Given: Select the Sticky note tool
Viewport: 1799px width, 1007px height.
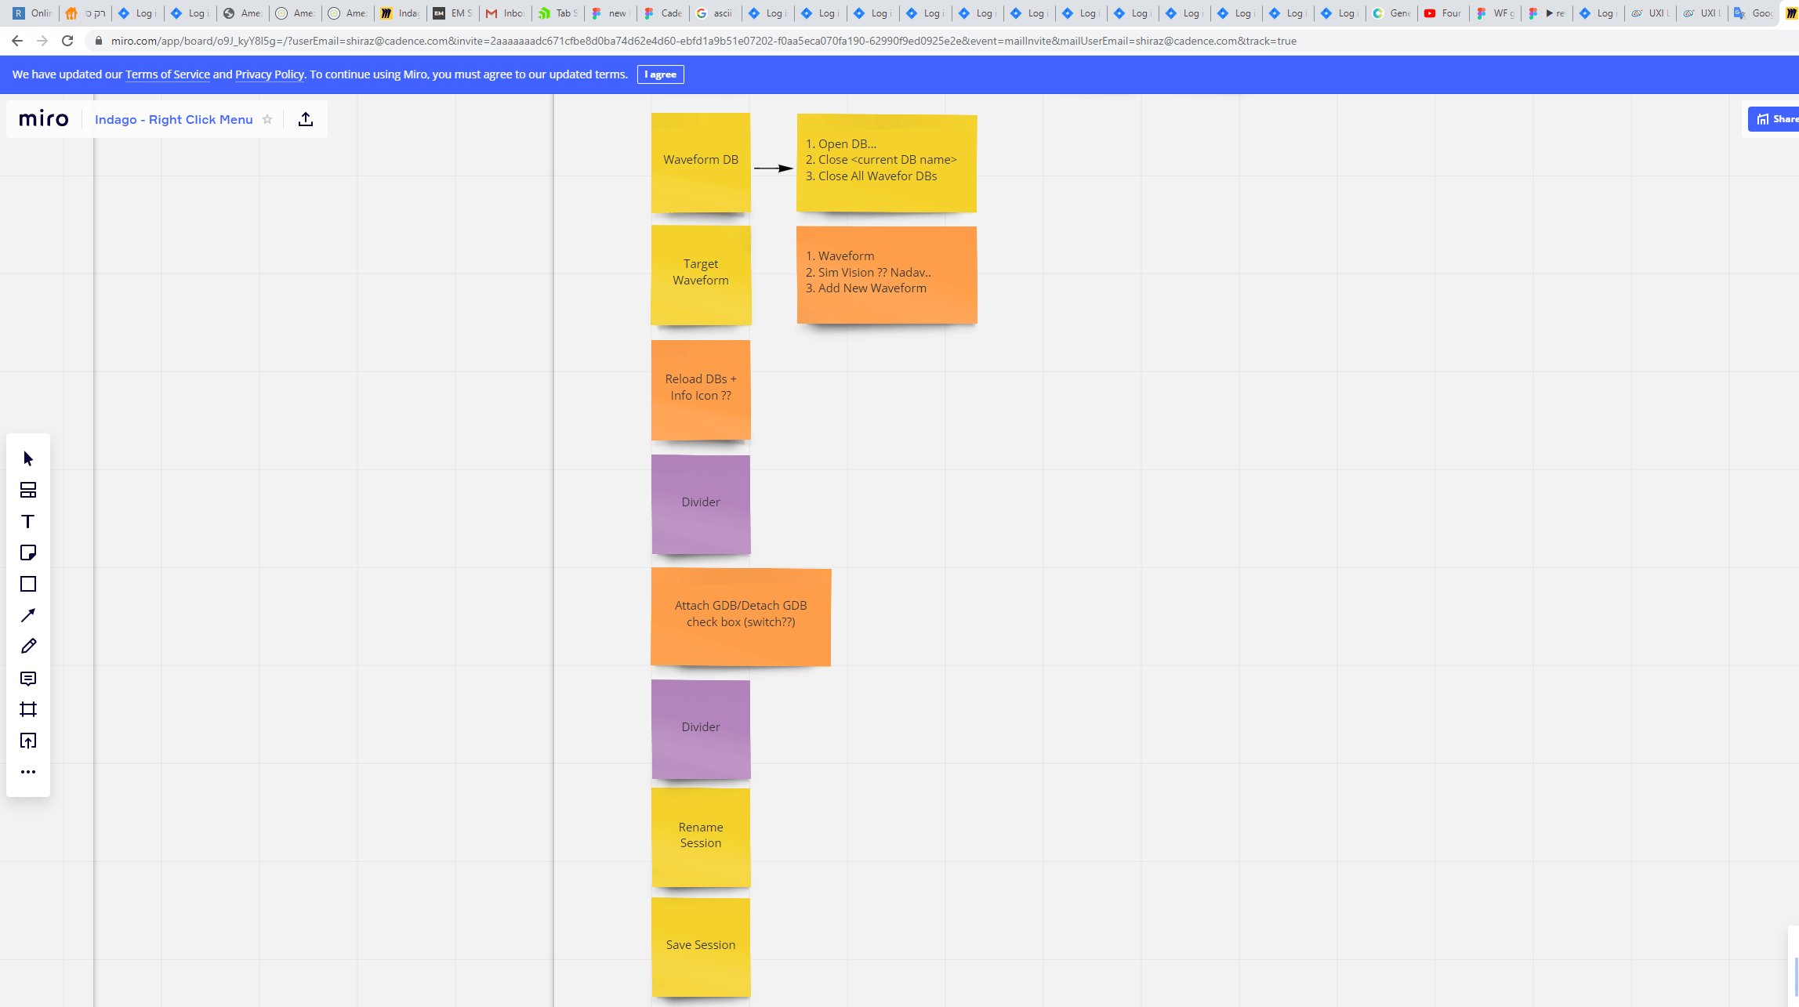Looking at the screenshot, I should pyautogui.click(x=28, y=552).
